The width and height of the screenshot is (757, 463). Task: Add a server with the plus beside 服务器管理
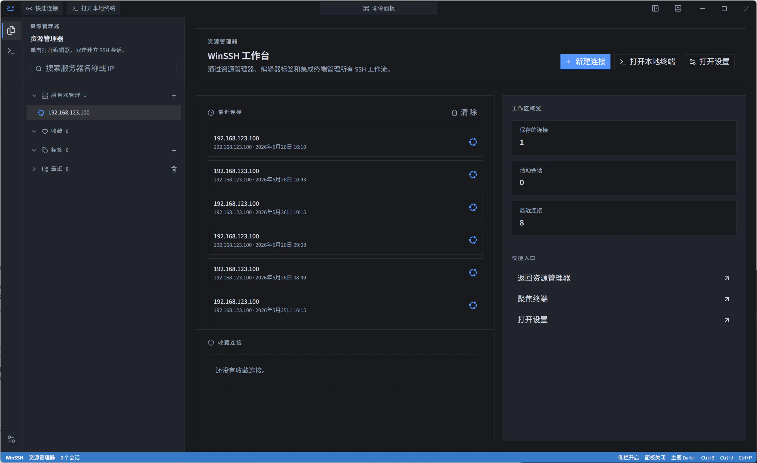[174, 96]
